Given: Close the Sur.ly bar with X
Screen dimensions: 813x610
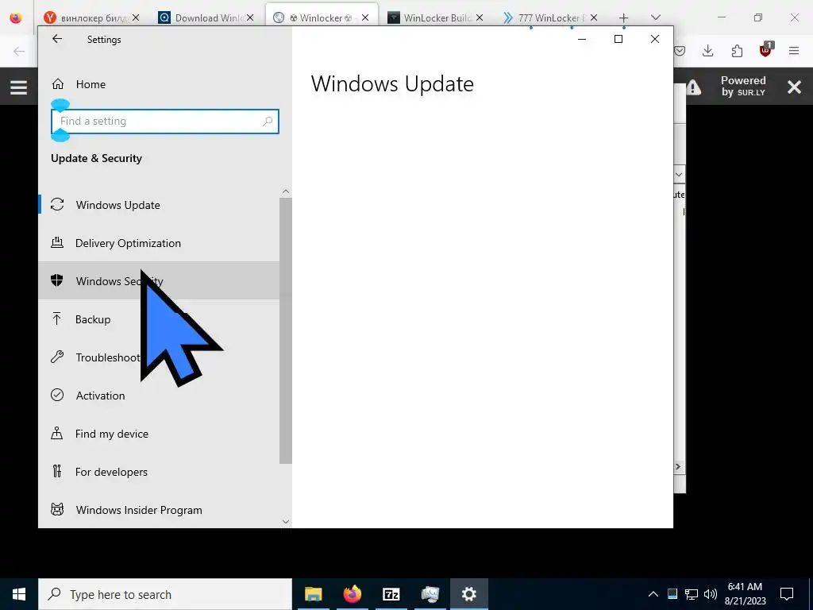Looking at the screenshot, I should coord(794,87).
